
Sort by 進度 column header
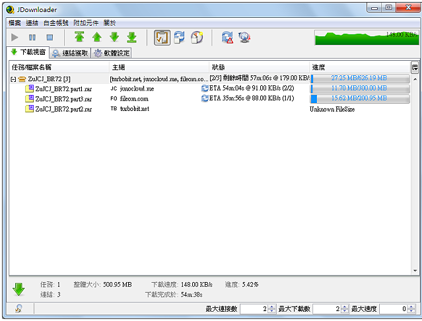360,67
